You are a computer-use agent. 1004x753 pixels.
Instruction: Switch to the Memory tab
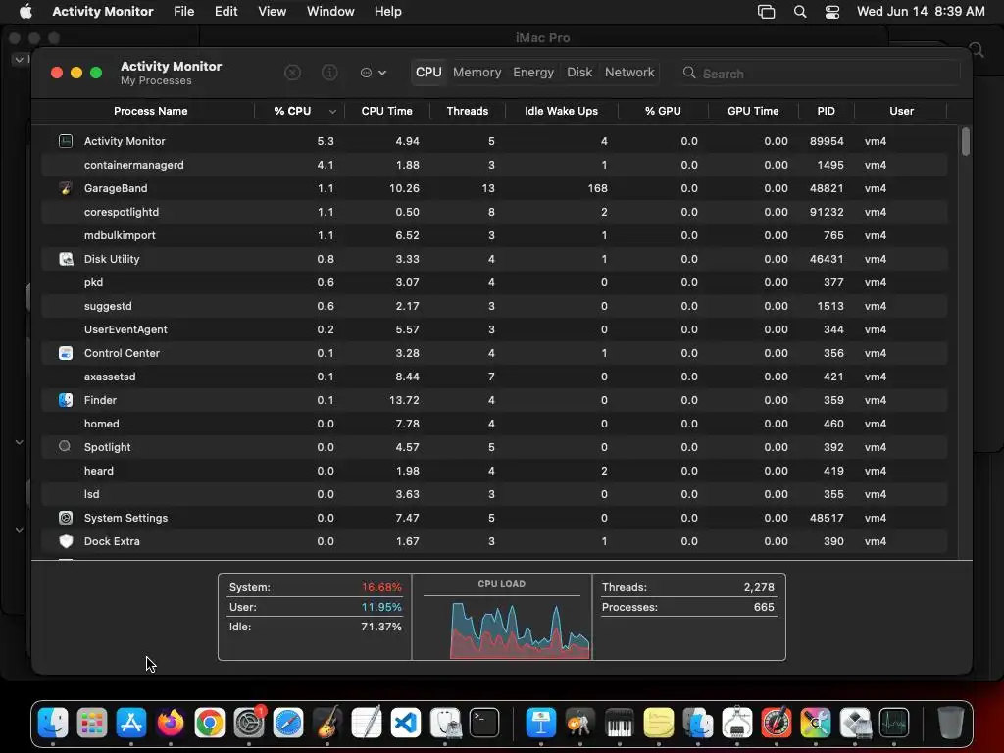point(477,73)
